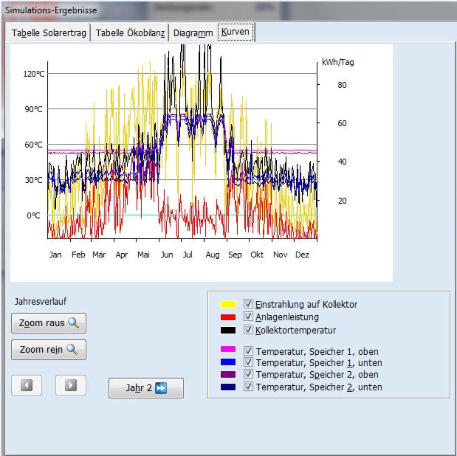Image resolution: width=457 pixels, height=456 pixels.
Task: Click the Nov month label
Action: pyautogui.click(x=280, y=254)
